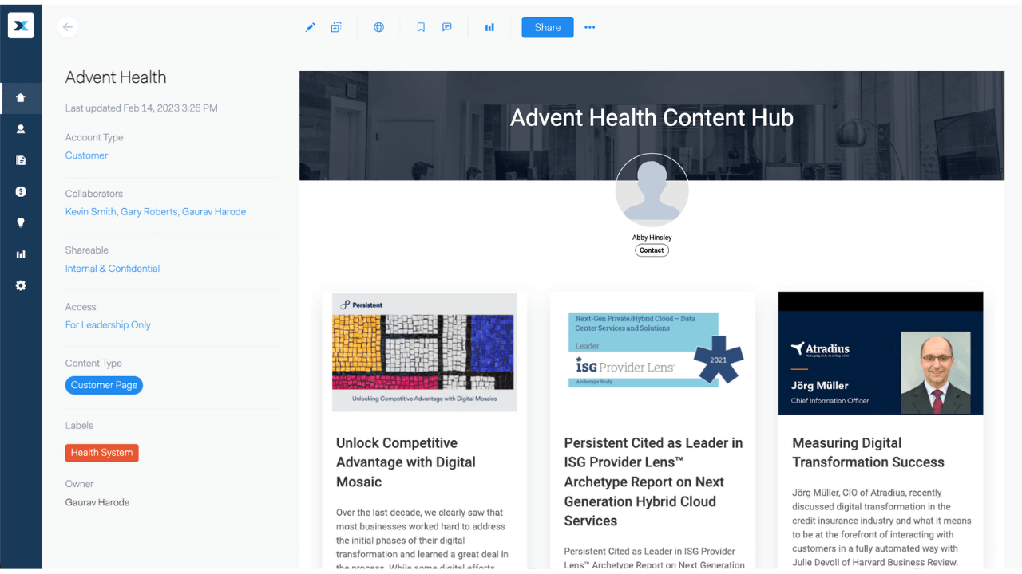This screenshot has height=574, width=1022.
Task: Click Abby Hinsley's profile avatar
Action: 652,190
